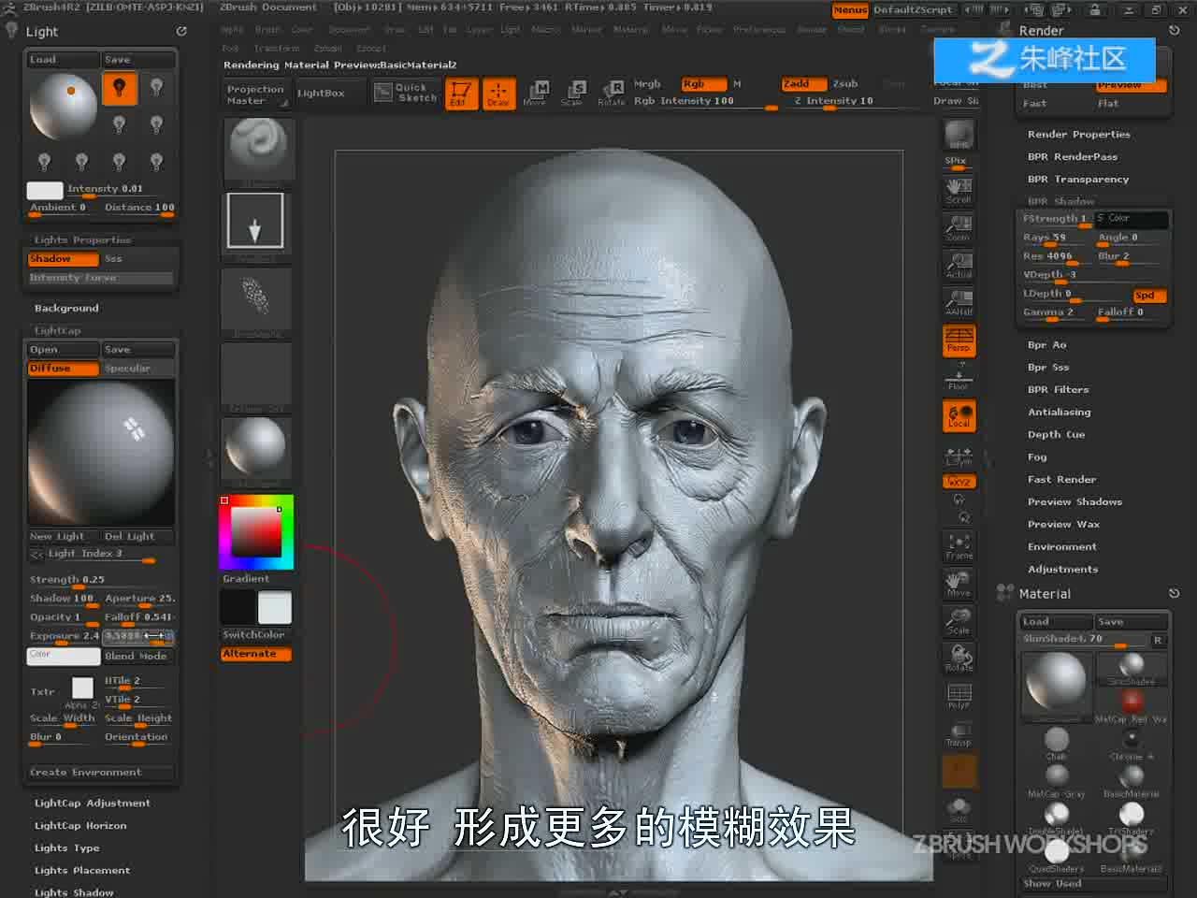The image size is (1197, 898).
Task: Pick a hue from the color picker square
Action: pyautogui.click(x=256, y=532)
